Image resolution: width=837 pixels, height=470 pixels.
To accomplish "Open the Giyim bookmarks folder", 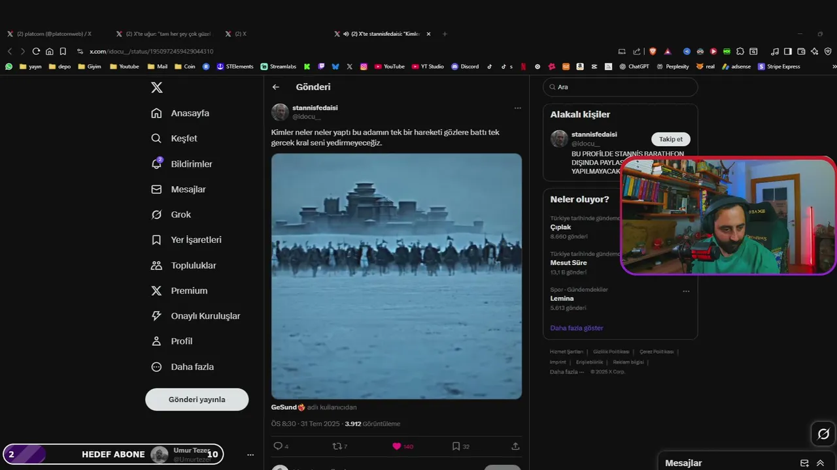I will pos(90,67).
